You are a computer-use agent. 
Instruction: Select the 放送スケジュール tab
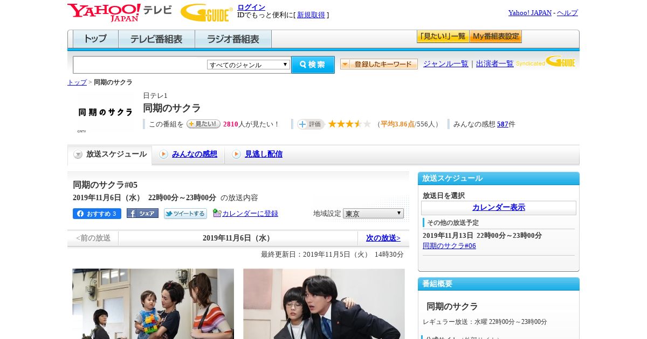[x=110, y=154]
